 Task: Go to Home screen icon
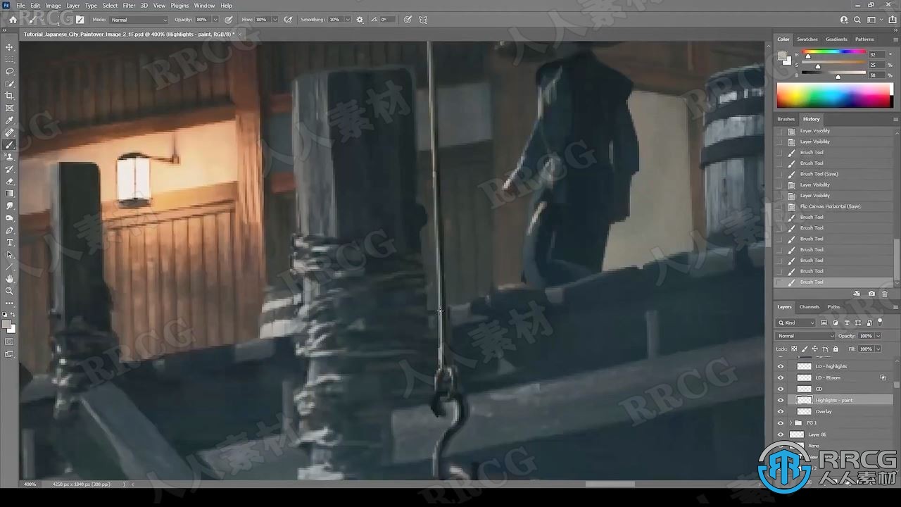point(13,20)
